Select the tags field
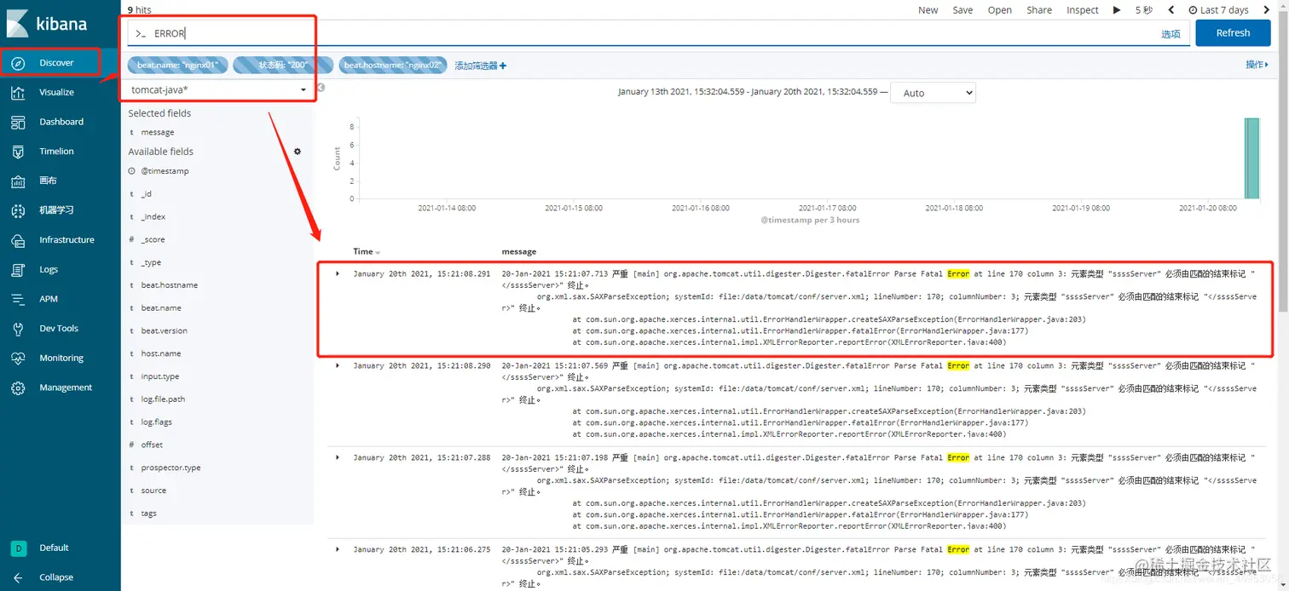Viewport: 1289px width, 591px height. coord(148,514)
